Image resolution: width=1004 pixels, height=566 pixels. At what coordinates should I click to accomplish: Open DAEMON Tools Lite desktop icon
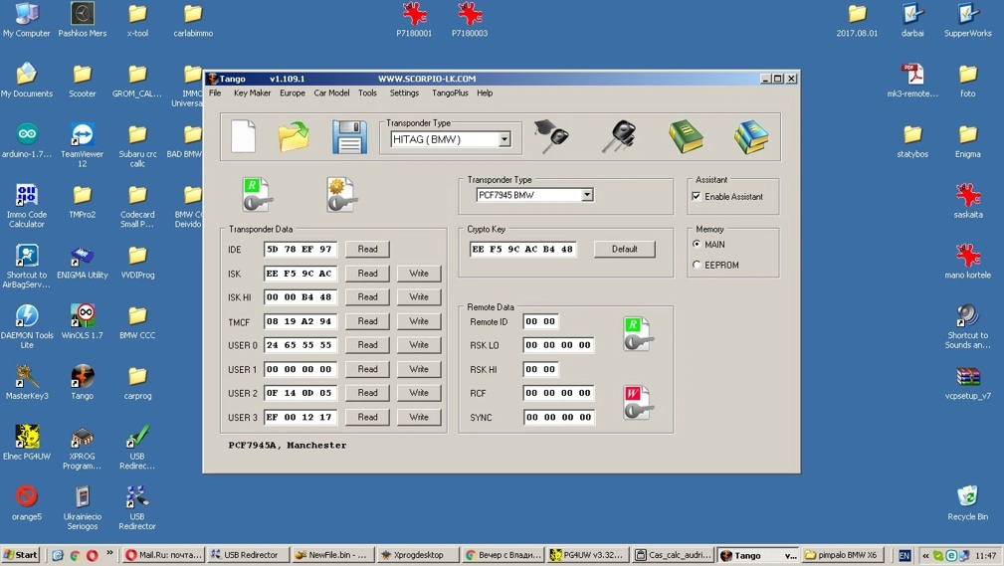pos(27,326)
